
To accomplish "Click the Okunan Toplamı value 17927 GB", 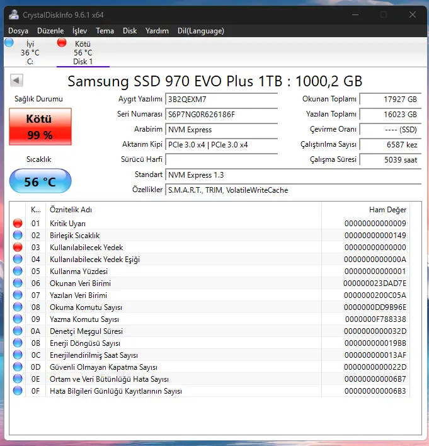I will (x=391, y=100).
